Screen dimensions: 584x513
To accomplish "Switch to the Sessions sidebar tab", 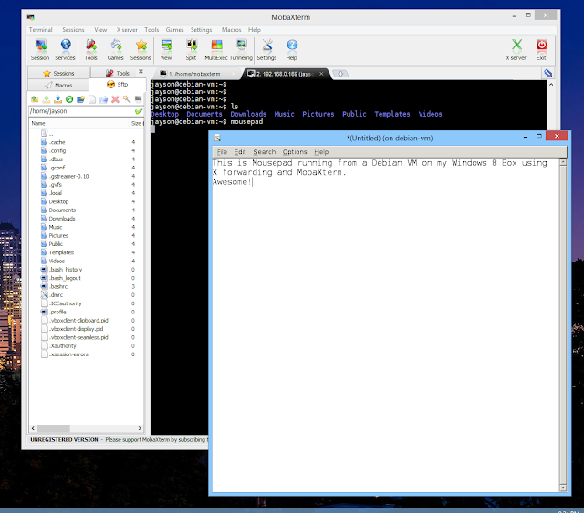I will click(58, 73).
